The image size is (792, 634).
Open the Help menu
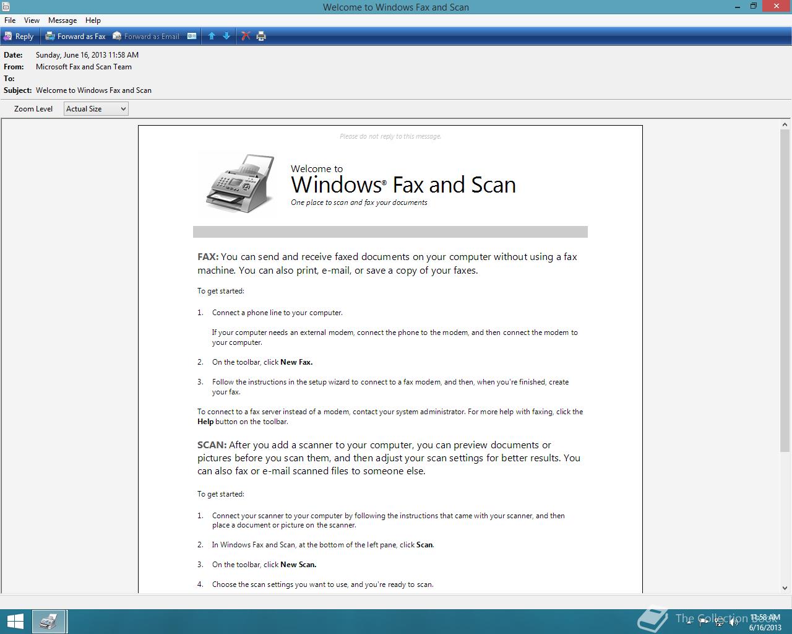coord(93,20)
